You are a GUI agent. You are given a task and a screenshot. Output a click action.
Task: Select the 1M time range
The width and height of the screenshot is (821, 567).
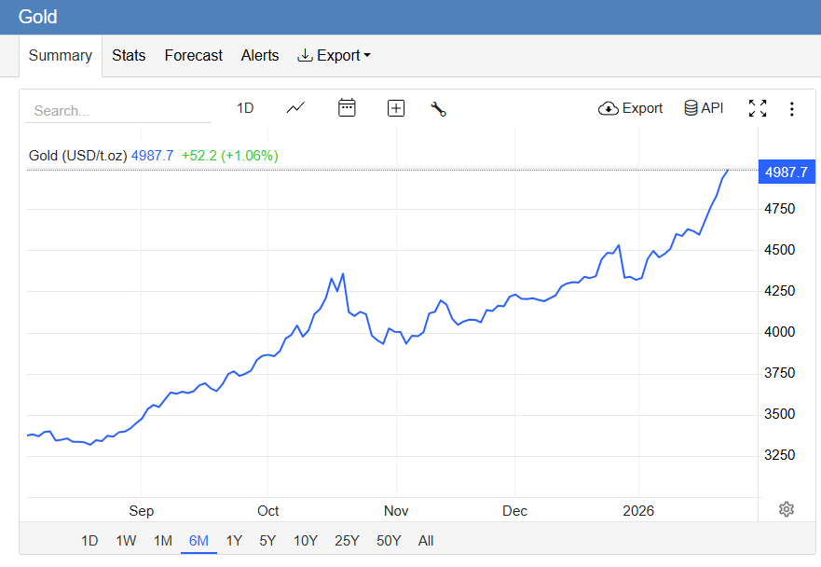tap(163, 541)
